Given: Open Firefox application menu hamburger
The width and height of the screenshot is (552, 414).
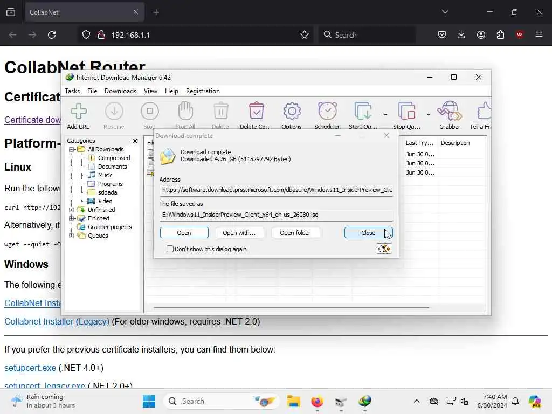Looking at the screenshot, I should point(539,34).
